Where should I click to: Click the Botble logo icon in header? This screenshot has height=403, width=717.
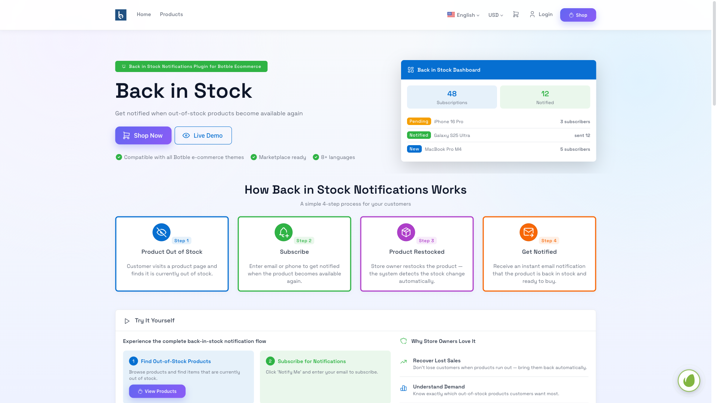(121, 15)
